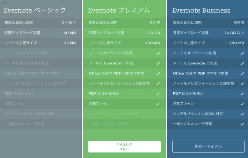The image size is (248, 158).
Task: Click Premium's ノートの上限サイズ label
Action: coord(105,43)
